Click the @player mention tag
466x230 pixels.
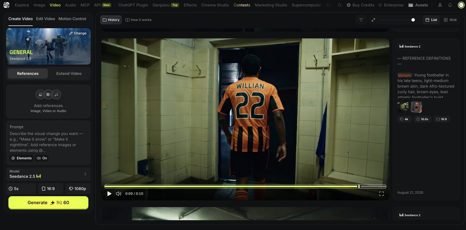point(404,75)
